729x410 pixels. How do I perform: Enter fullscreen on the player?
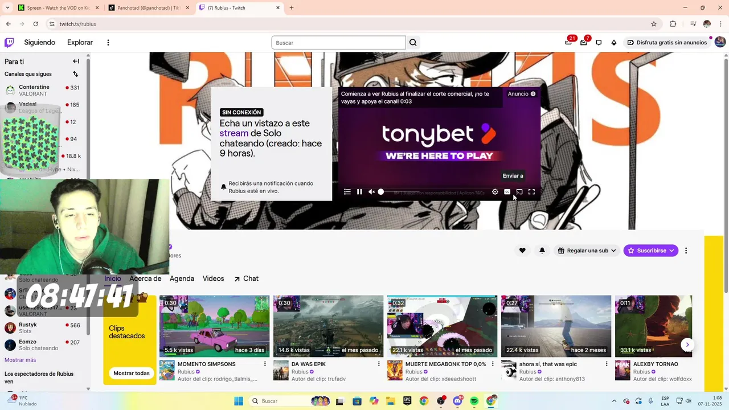pos(531,192)
